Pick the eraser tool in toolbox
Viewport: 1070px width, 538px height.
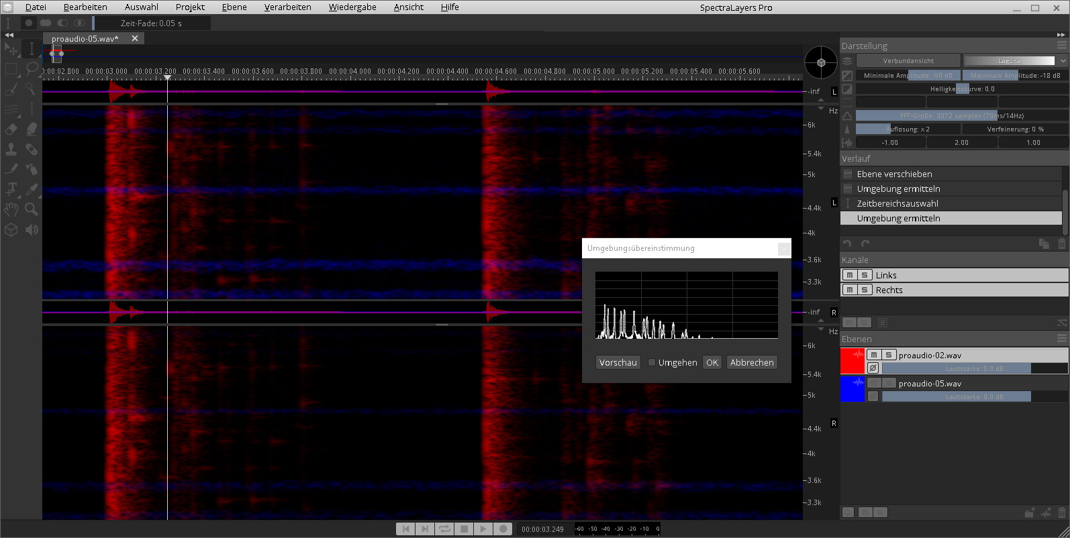pos(11,129)
